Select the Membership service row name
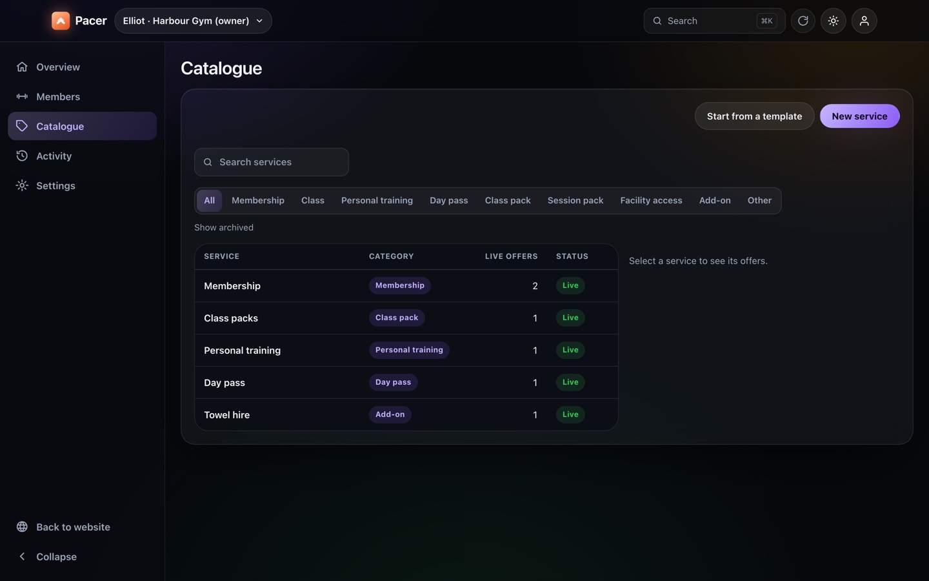Viewport: 929px width, 581px height. click(x=232, y=286)
